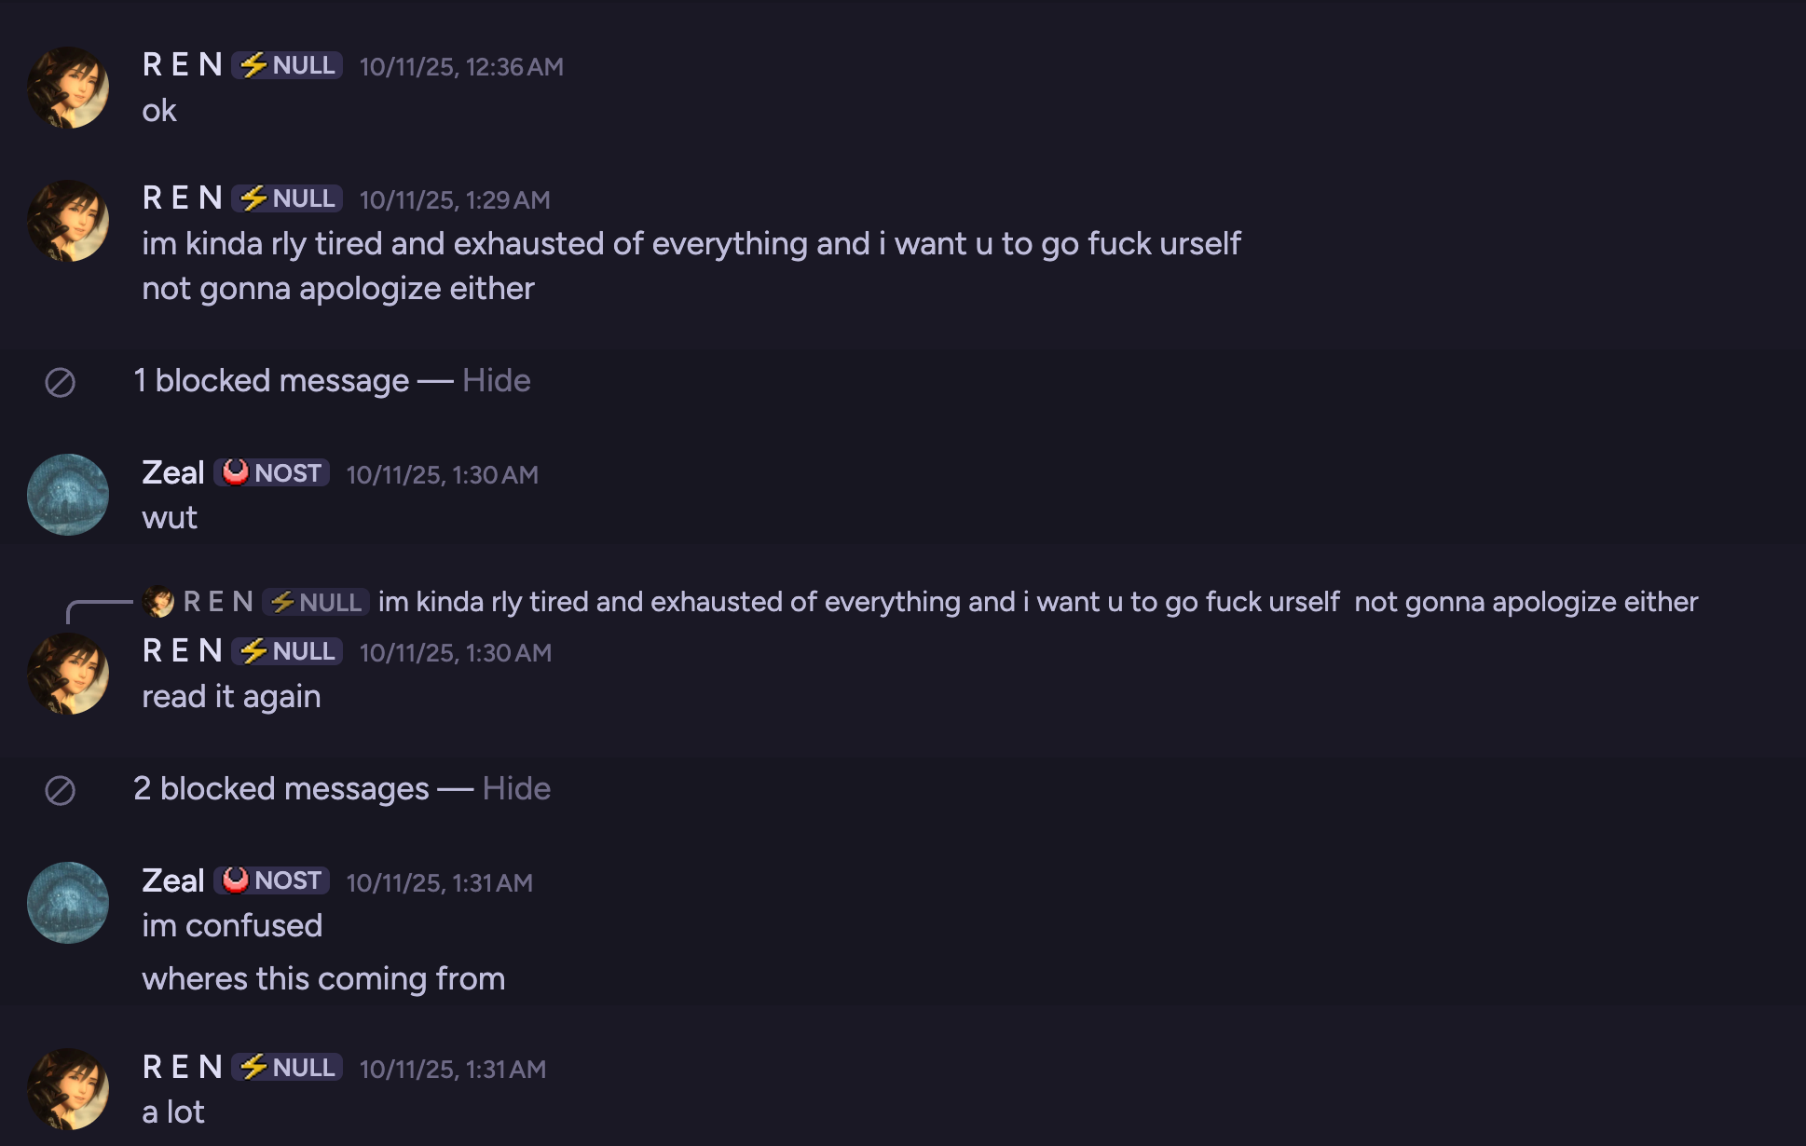
Task: Hide the two blocked messages
Action: [x=515, y=787]
